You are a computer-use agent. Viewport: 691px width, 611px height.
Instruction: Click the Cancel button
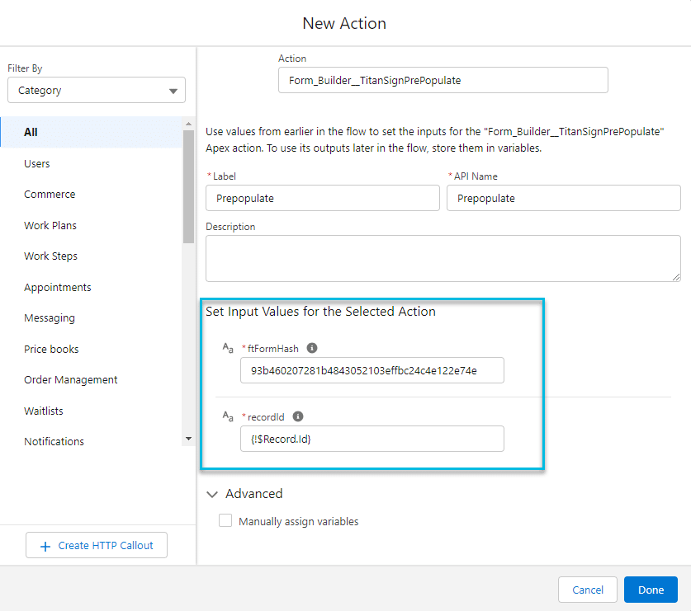[587, 590]
